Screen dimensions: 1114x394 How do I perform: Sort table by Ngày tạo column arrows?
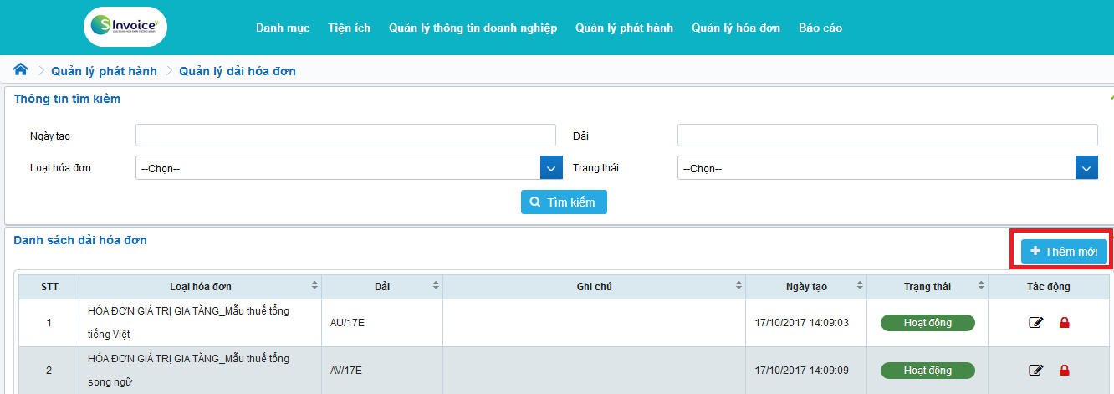[x=860, y=286]
